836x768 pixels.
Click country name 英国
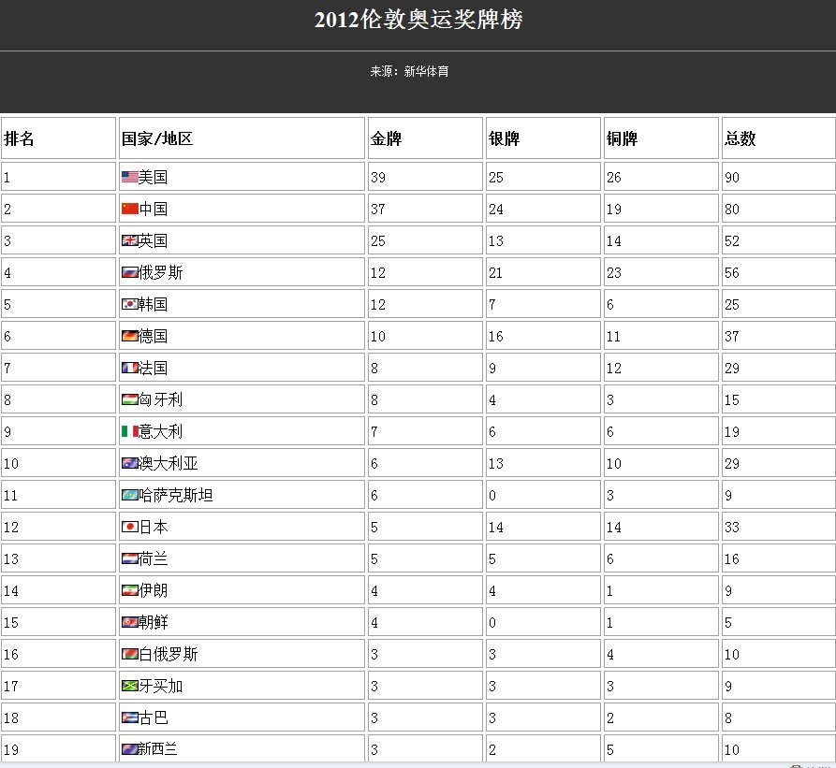pyautogui.click(x=153, y=240)
